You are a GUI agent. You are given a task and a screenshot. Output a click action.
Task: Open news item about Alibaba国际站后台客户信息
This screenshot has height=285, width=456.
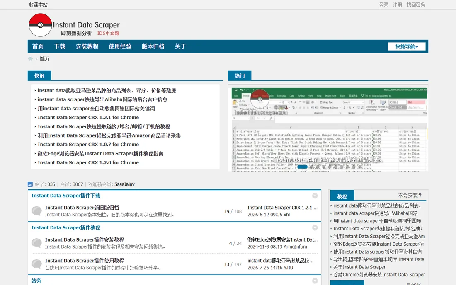(x=102, y=100)
